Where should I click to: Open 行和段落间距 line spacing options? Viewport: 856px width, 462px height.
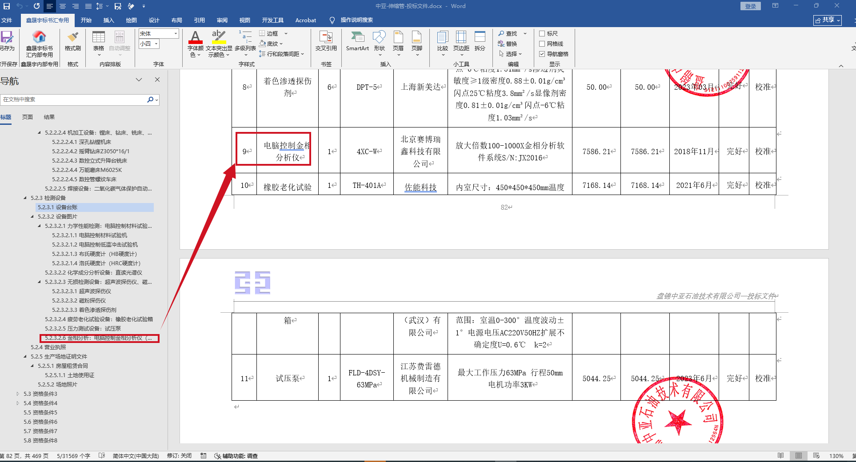click(x=282, y=54)
